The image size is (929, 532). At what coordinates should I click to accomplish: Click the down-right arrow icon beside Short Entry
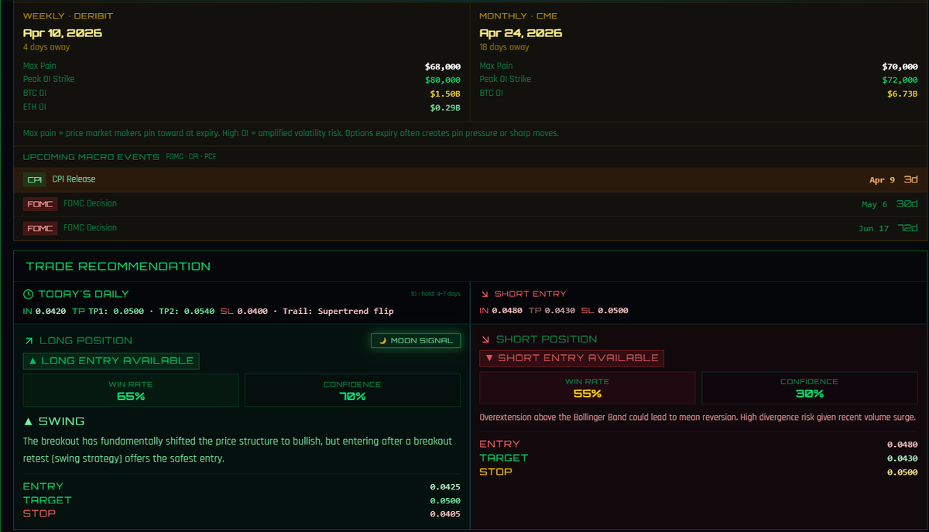coord(485,295)
